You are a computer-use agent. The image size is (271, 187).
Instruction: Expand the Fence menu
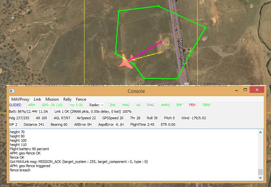coord(81,99)
